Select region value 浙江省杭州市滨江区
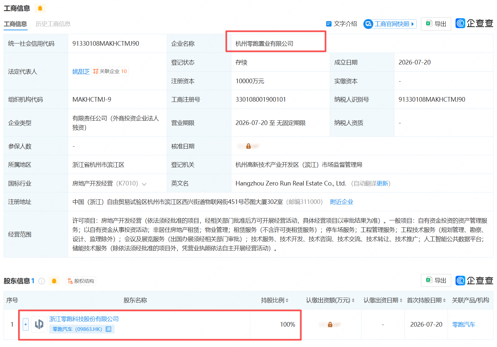497x347 pixels. pyautogui.click(x=98, y=165)
